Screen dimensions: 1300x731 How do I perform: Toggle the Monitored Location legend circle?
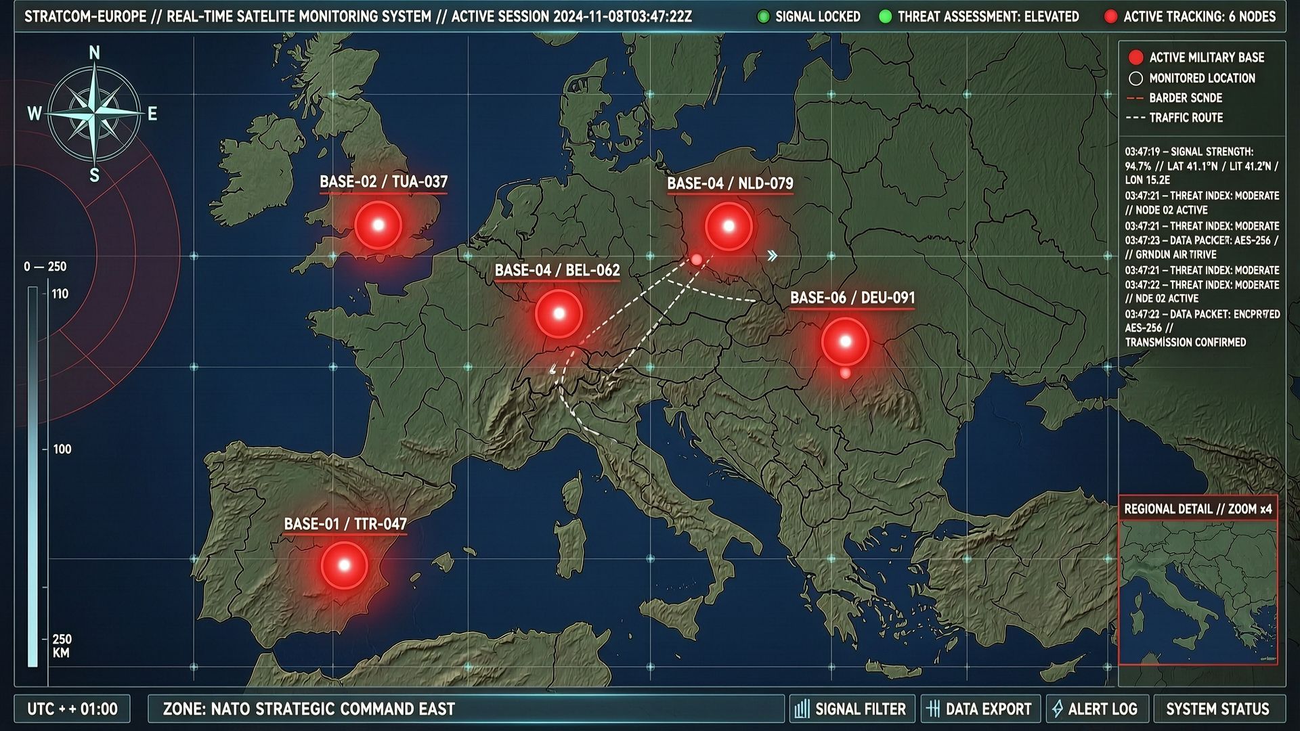[1135, 79]
